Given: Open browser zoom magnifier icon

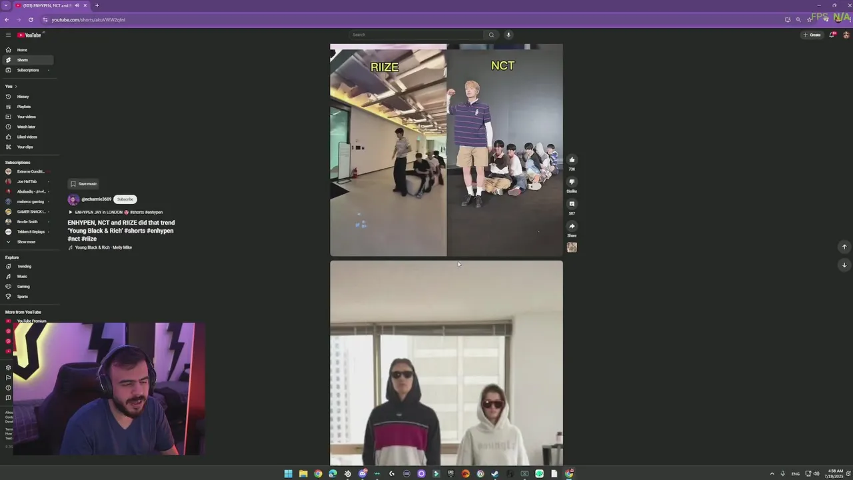Looking at the screenshot, I should click(798, 19).
